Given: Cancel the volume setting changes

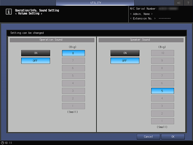Looking at the screenshot, I should click(148, 137).
